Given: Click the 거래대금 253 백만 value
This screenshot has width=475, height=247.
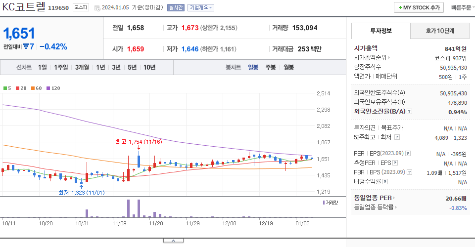Looking at the screenshot, I should pyautogui.click(x=310, y=49).
